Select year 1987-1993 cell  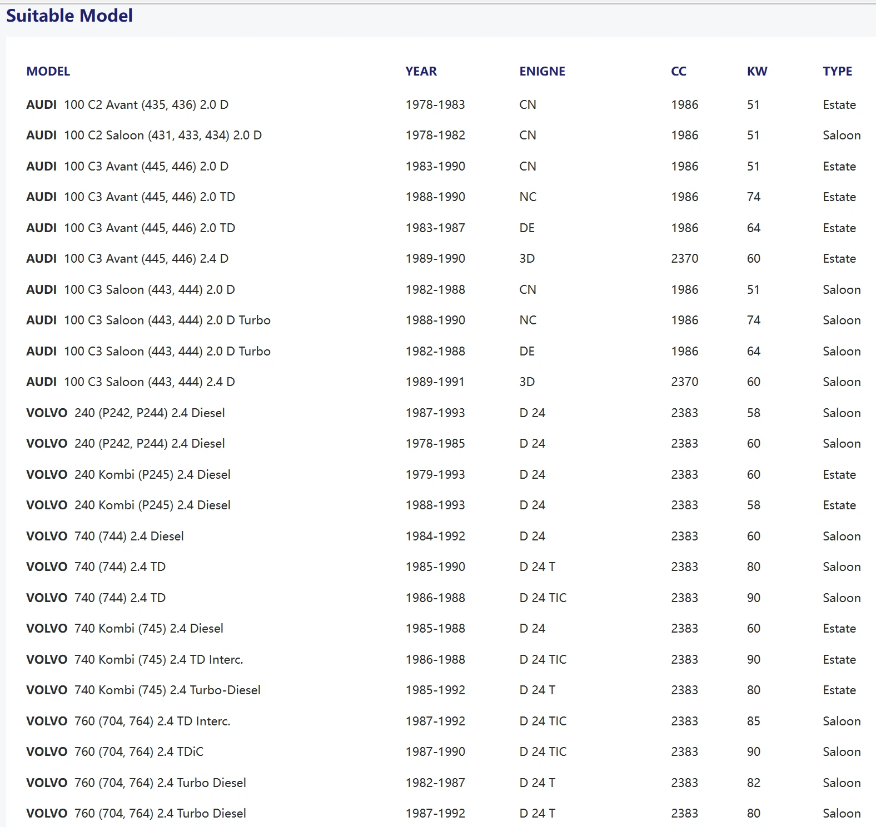point(435,413)
